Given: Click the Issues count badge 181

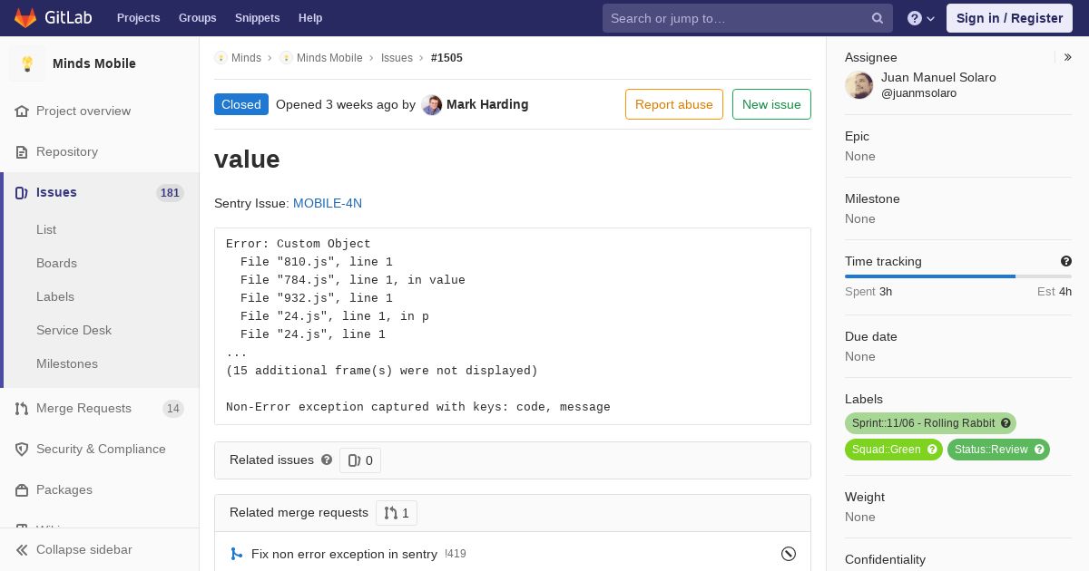Looking at the screenshot, I should [x=170, y=193].
